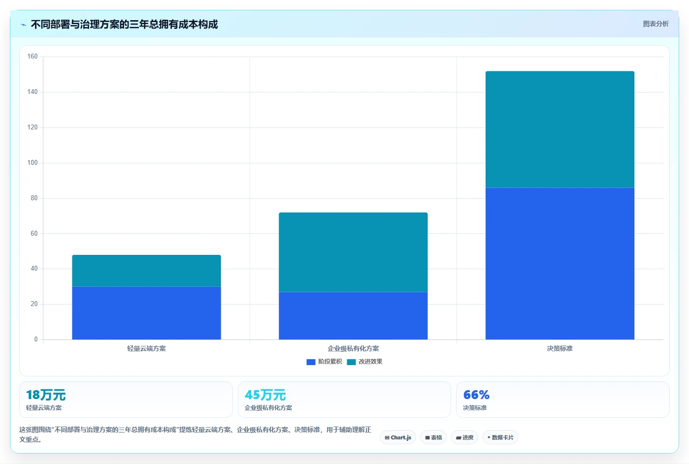Click the 阶段累积 bar segment for 轻量云端方案

point(146,313)
